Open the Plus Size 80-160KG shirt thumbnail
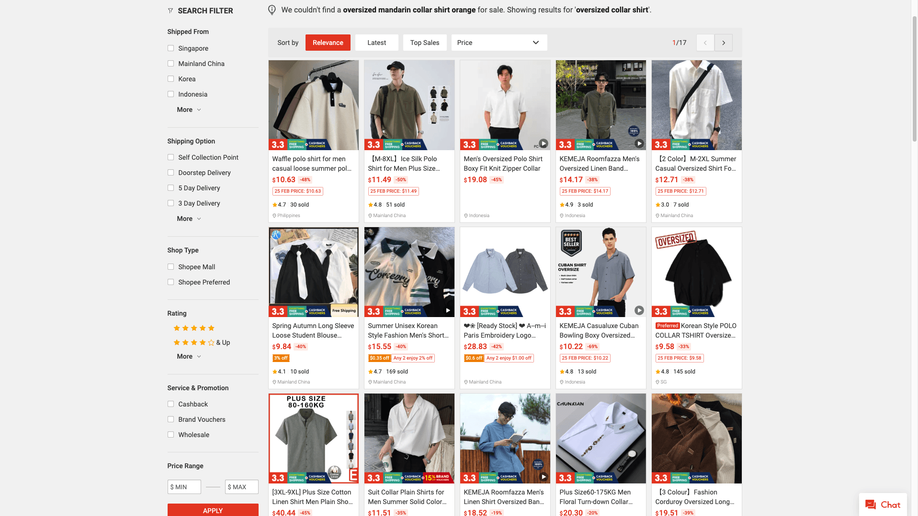918x516 pixels. (x=314, y=439)
